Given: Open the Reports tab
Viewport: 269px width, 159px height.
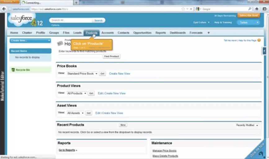Looking at the screenshot, I should pyautogui.click(x=161, y=33).
